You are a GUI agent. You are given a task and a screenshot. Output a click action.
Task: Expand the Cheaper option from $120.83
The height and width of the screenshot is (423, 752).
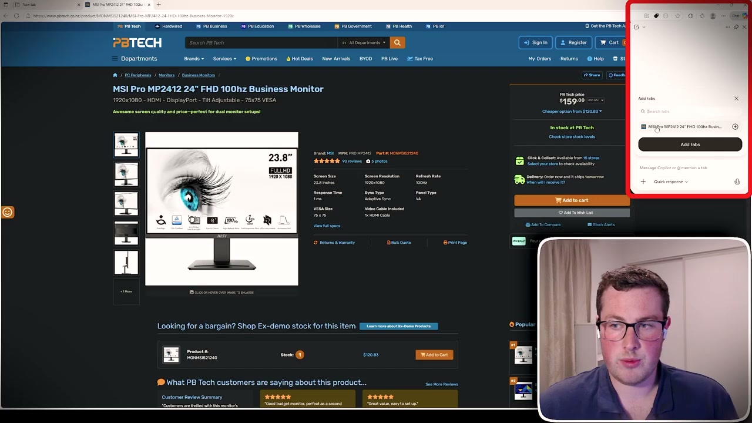(572, 112)
